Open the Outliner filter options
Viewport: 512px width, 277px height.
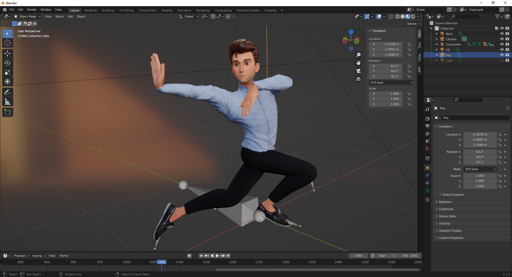pos(498,16)
